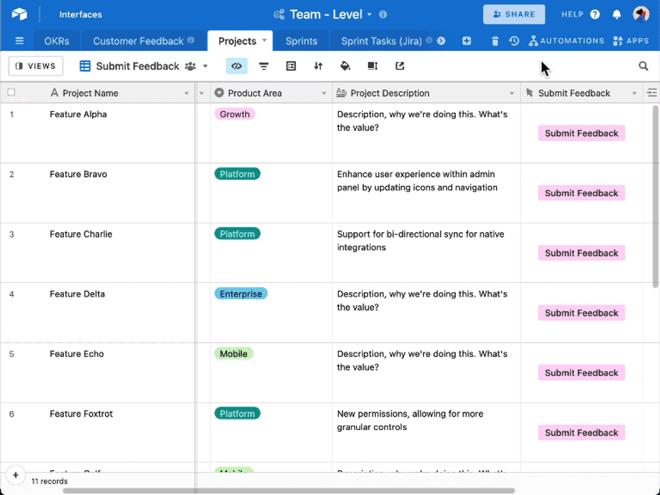The width and height of the screenshot is (660, 495).
Task: Open the sort records icon
Action: click(318, 66)
